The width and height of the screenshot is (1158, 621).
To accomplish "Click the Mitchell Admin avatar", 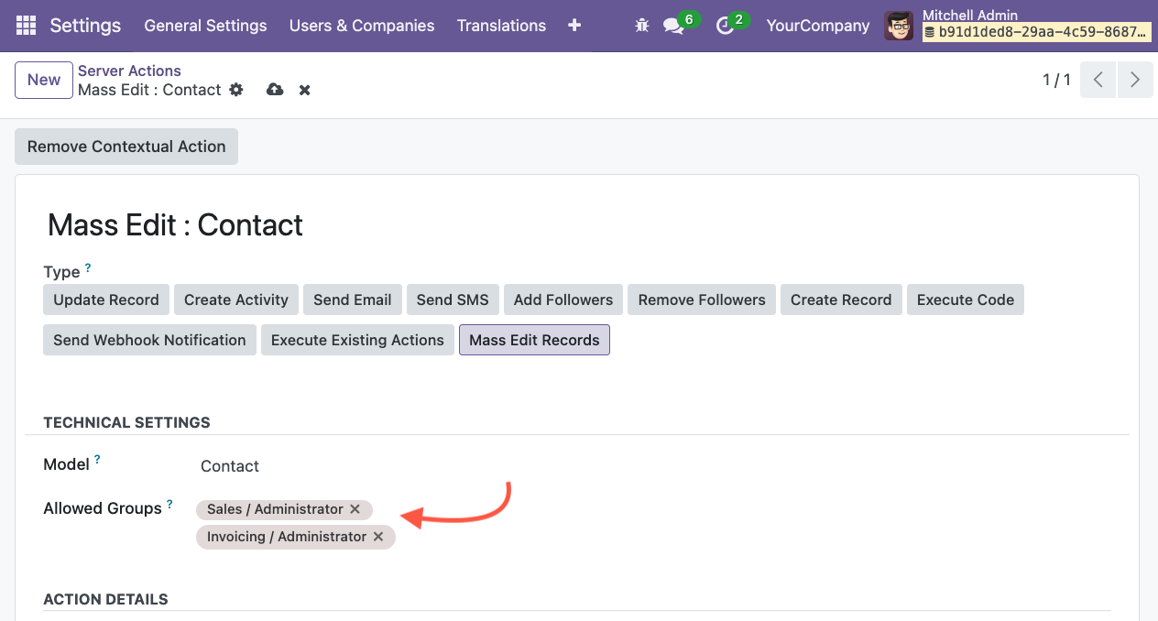I will pyautogui.click(x=899, y=25).
